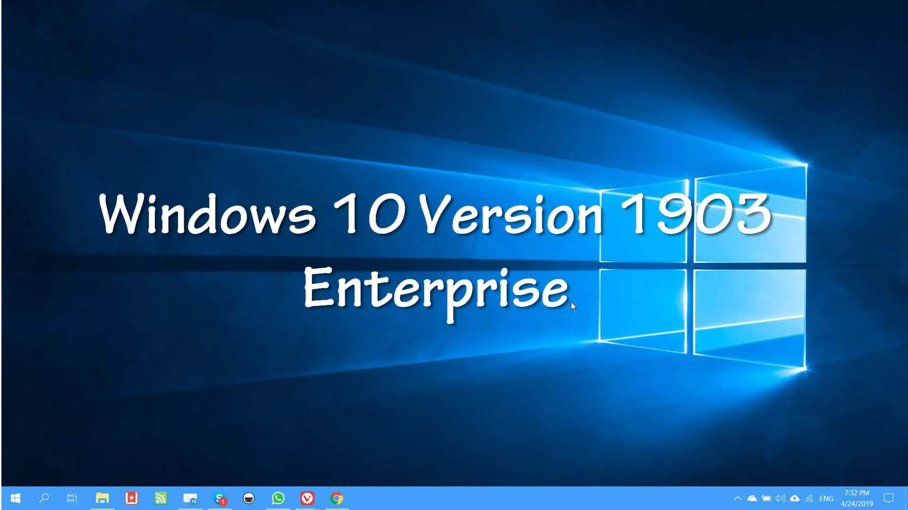Launch Google Chrome from the taskbar
This screenshot has height=510, width=908.
click(x=337, y=498)
